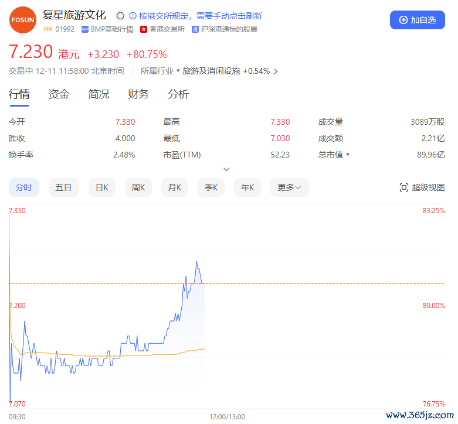This screenshot has width=458, height=424.
Task: Open the 总市值 dropdown
Action: [348, 154]
